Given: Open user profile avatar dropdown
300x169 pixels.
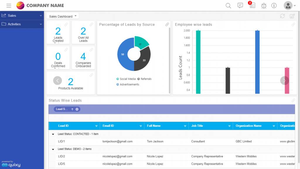Looking at the screenshot, I should (x=289, y=6).
